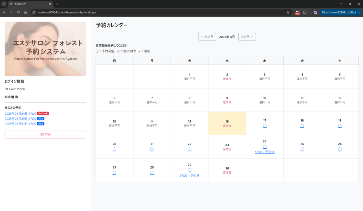The height and width of the screenshot is (211, 363).
Task: Expand the tab search dropdown arrow
Action: point(4,4)
